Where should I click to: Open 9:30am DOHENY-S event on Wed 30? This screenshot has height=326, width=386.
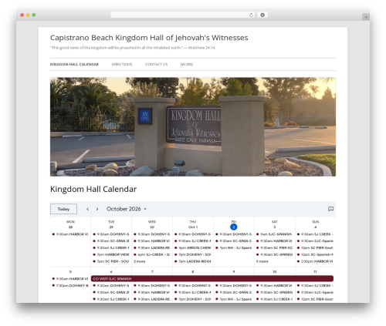click(152, 234)
